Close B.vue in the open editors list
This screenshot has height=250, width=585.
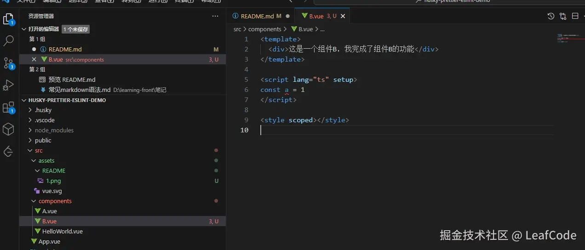click(x=34, y=59)
